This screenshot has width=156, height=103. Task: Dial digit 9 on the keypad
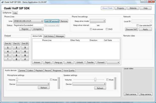(x=25, y=55)
